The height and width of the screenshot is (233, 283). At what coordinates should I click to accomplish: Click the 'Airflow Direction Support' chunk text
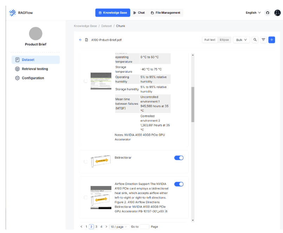[141, 198]
